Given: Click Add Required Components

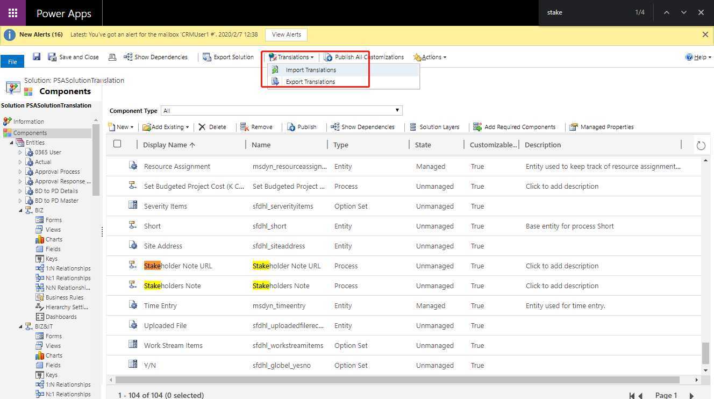Looking at the screenshot, I should pos(515,127).
